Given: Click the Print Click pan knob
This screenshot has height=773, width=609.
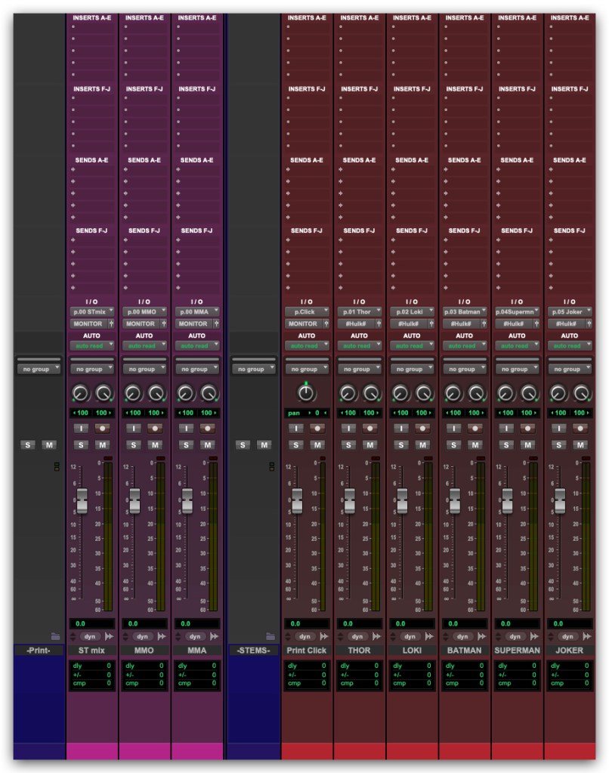Looking at the screenshot, I should pos(306,394).
